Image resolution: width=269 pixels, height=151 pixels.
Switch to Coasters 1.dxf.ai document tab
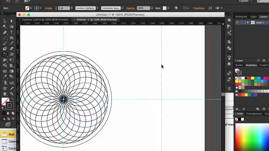pyautogui.click(x=45, y=20)
